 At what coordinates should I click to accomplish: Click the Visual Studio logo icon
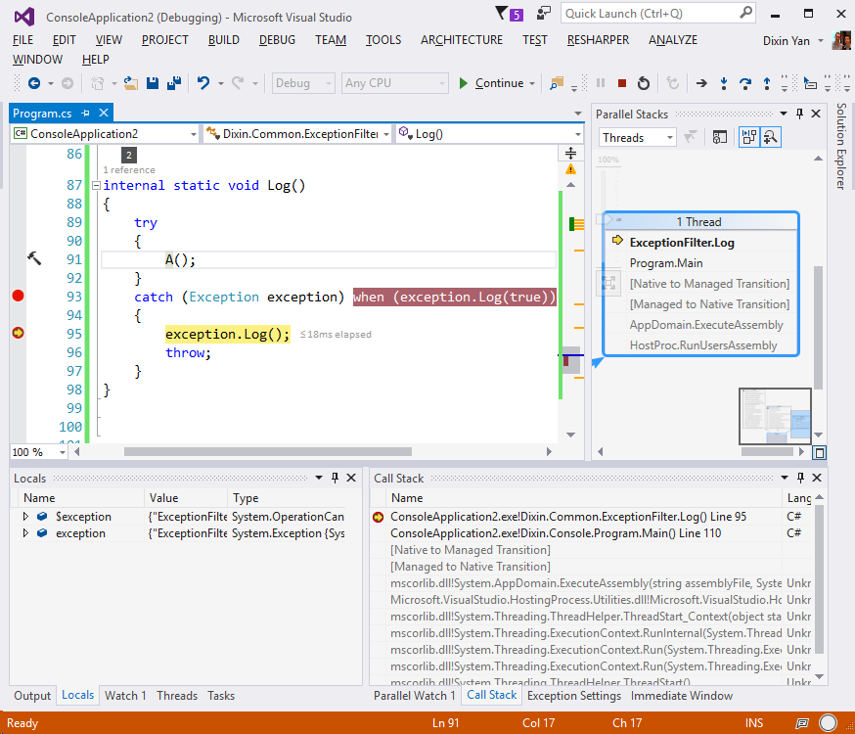[x=24, y=17]
